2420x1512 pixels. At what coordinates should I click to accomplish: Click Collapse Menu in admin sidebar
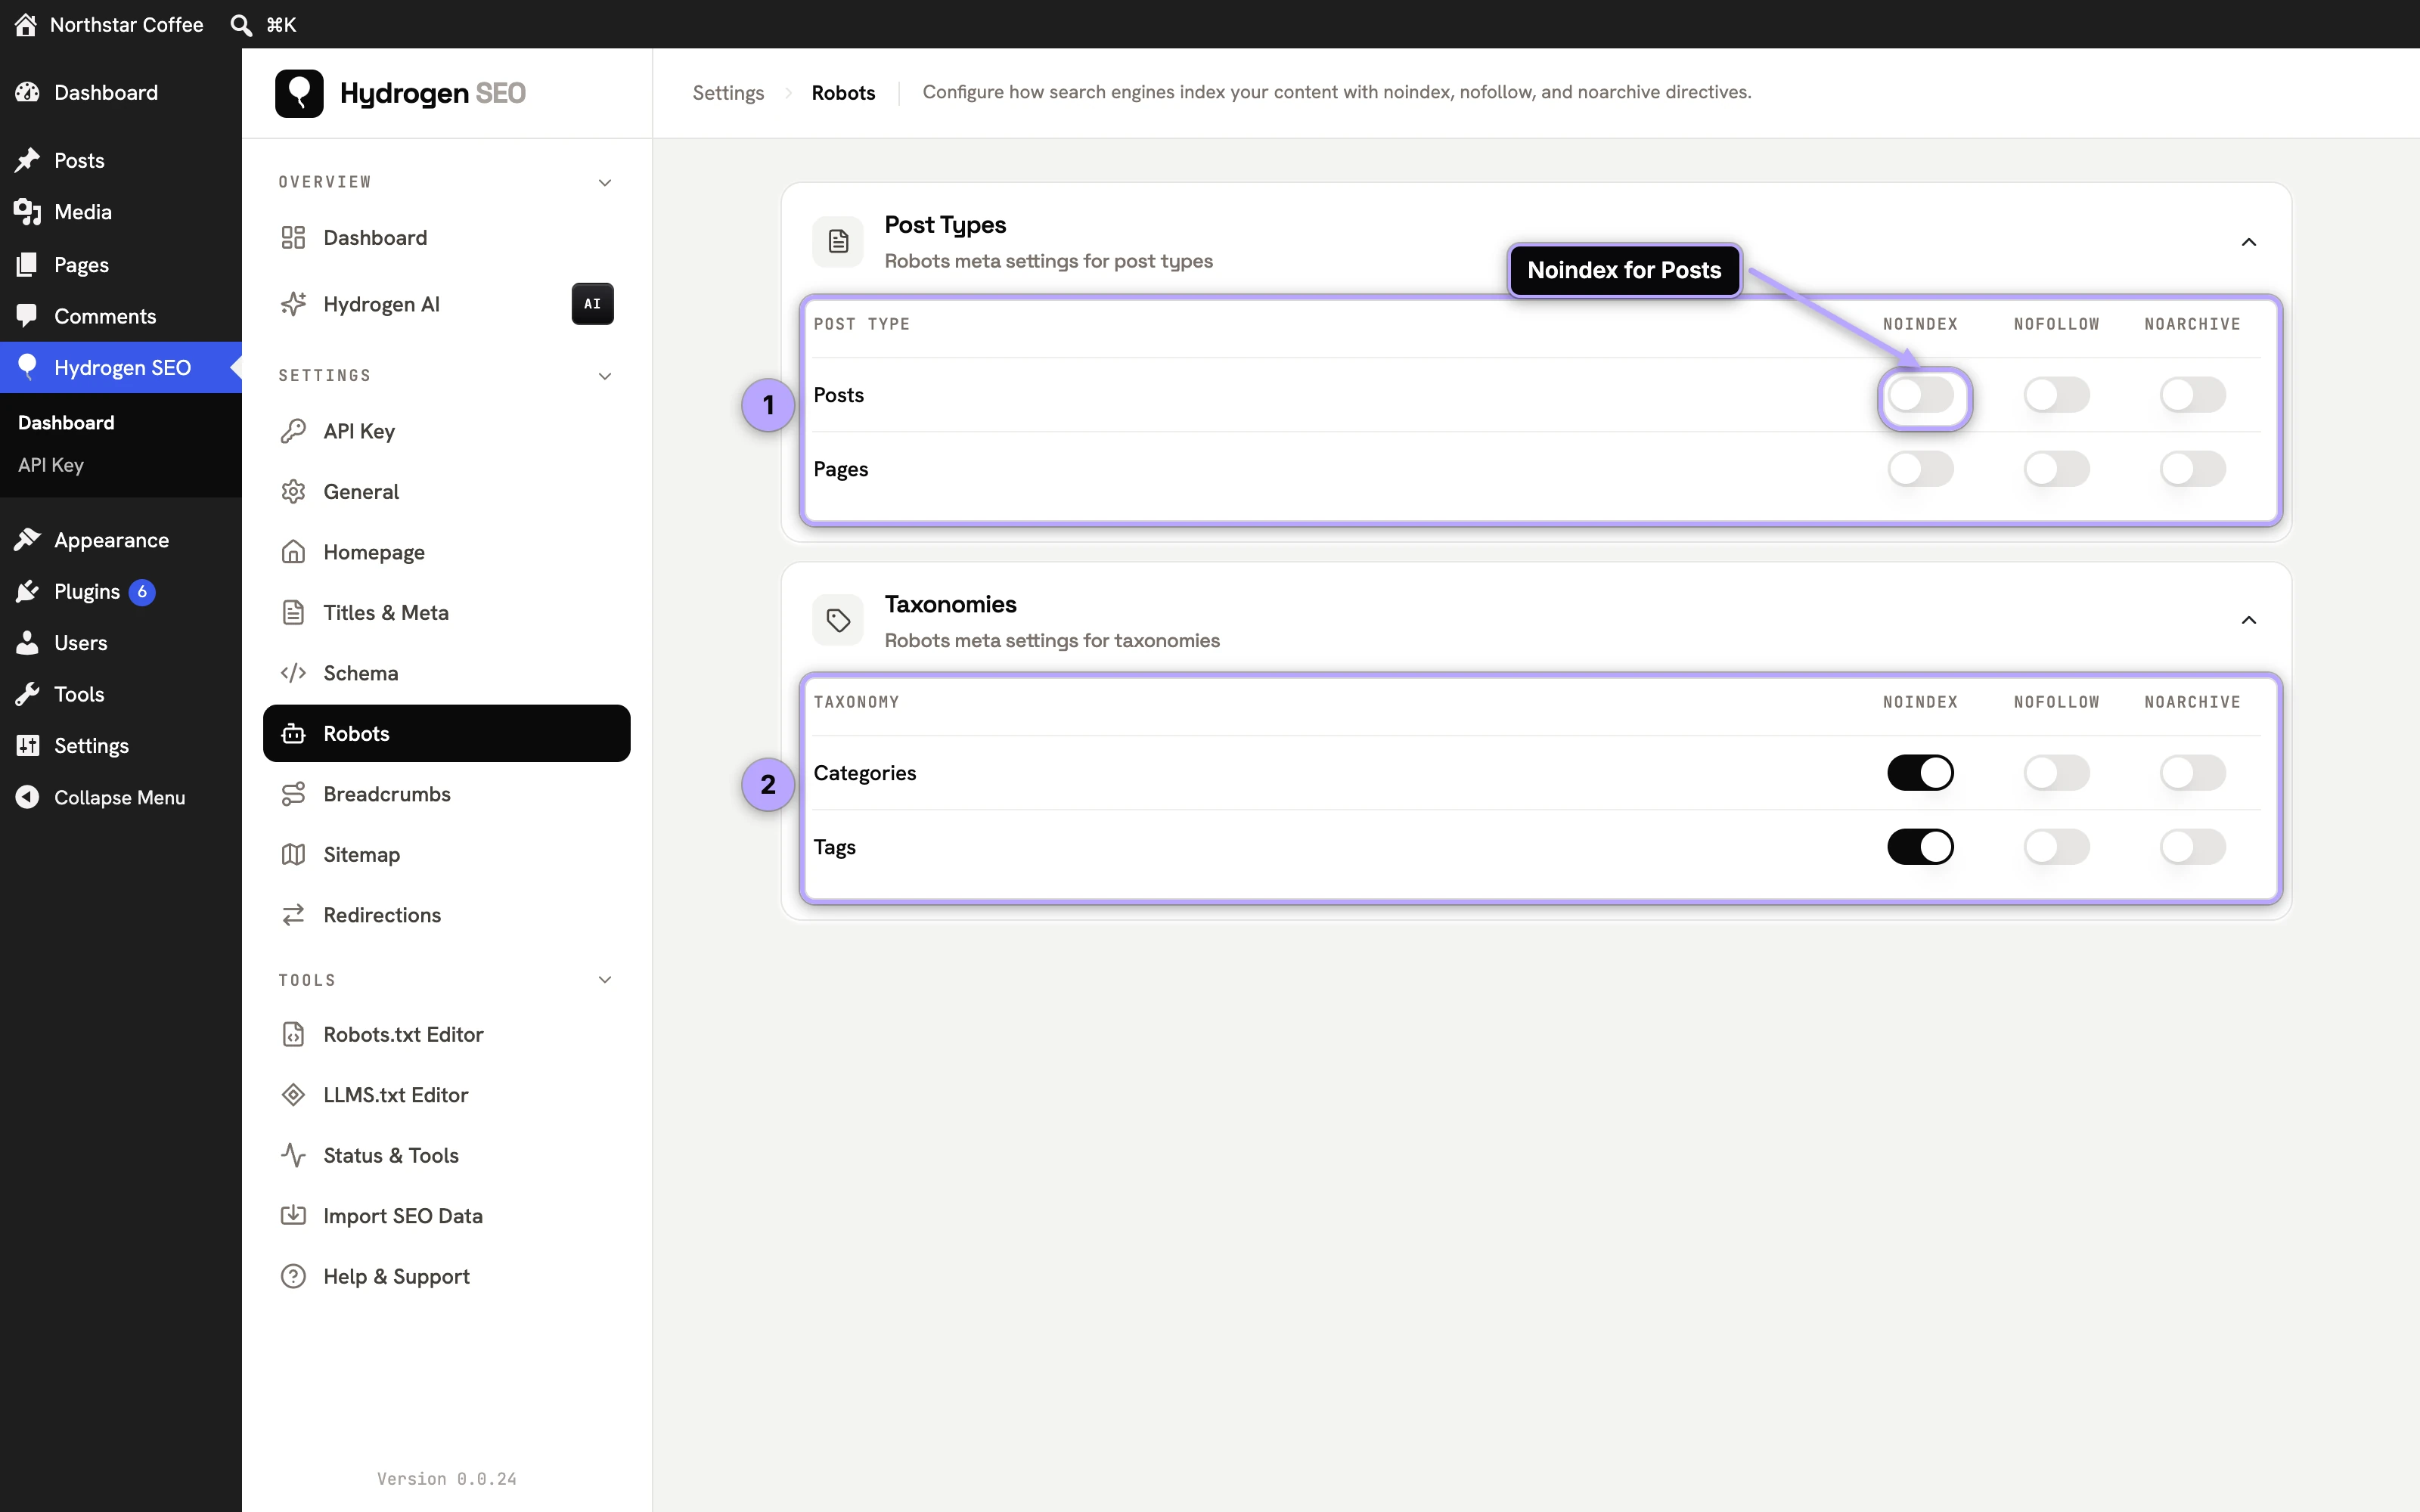coord(121,797)
